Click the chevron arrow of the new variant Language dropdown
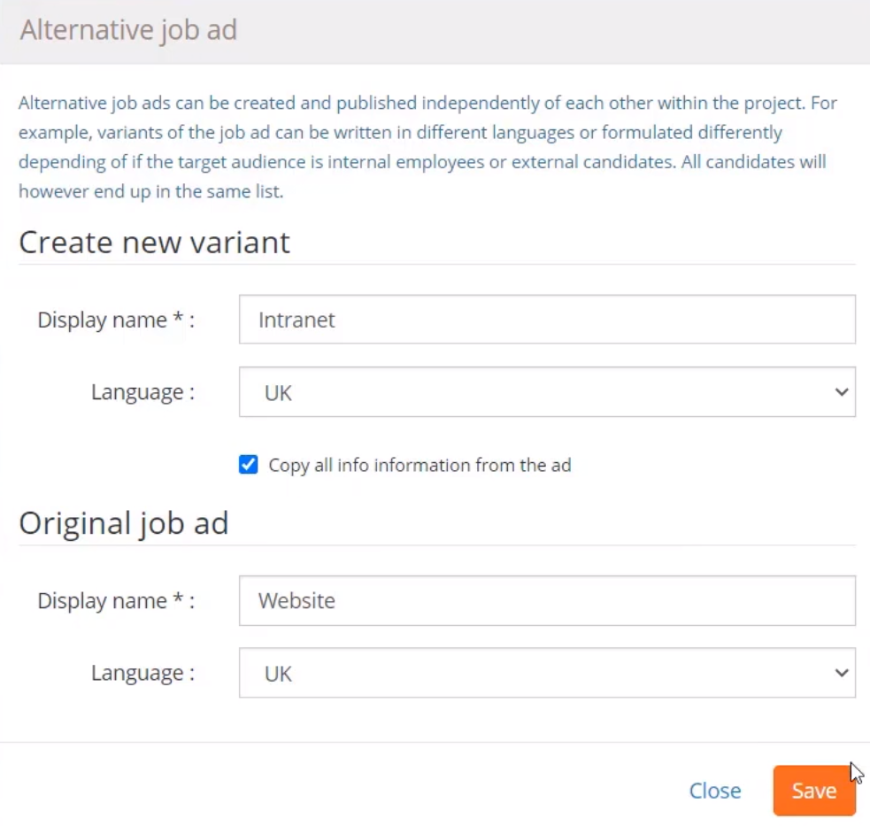The width and height of the screenshot is (870, 826). coord(841,392)
